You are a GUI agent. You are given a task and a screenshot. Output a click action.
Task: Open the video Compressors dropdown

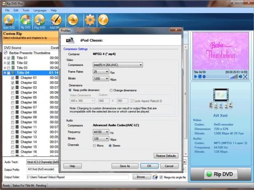(118, 65)
